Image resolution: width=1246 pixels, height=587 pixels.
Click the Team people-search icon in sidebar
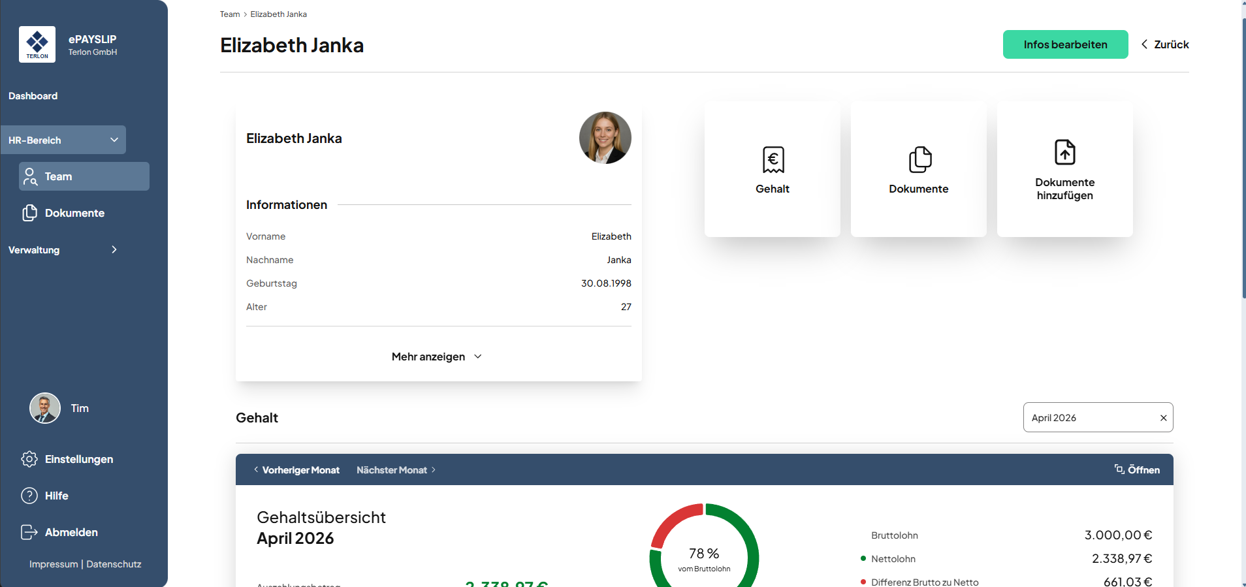coord(30,176)
